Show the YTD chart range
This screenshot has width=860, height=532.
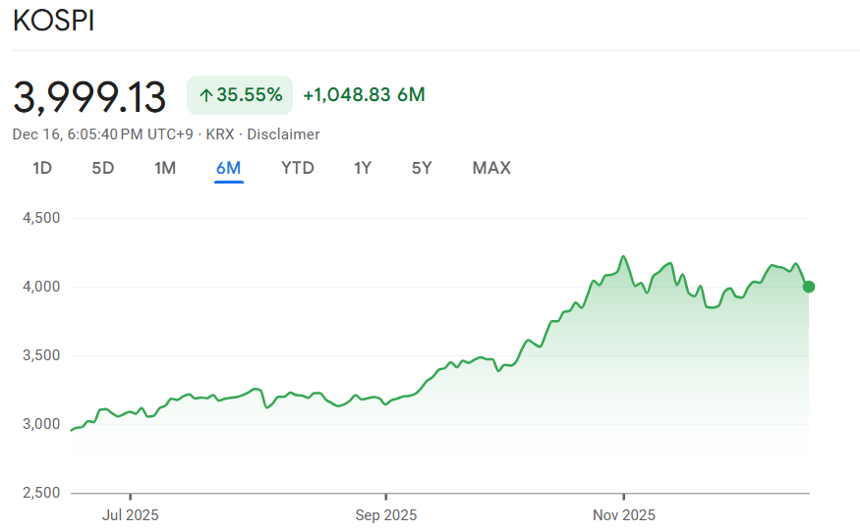[x=298, y=168]
